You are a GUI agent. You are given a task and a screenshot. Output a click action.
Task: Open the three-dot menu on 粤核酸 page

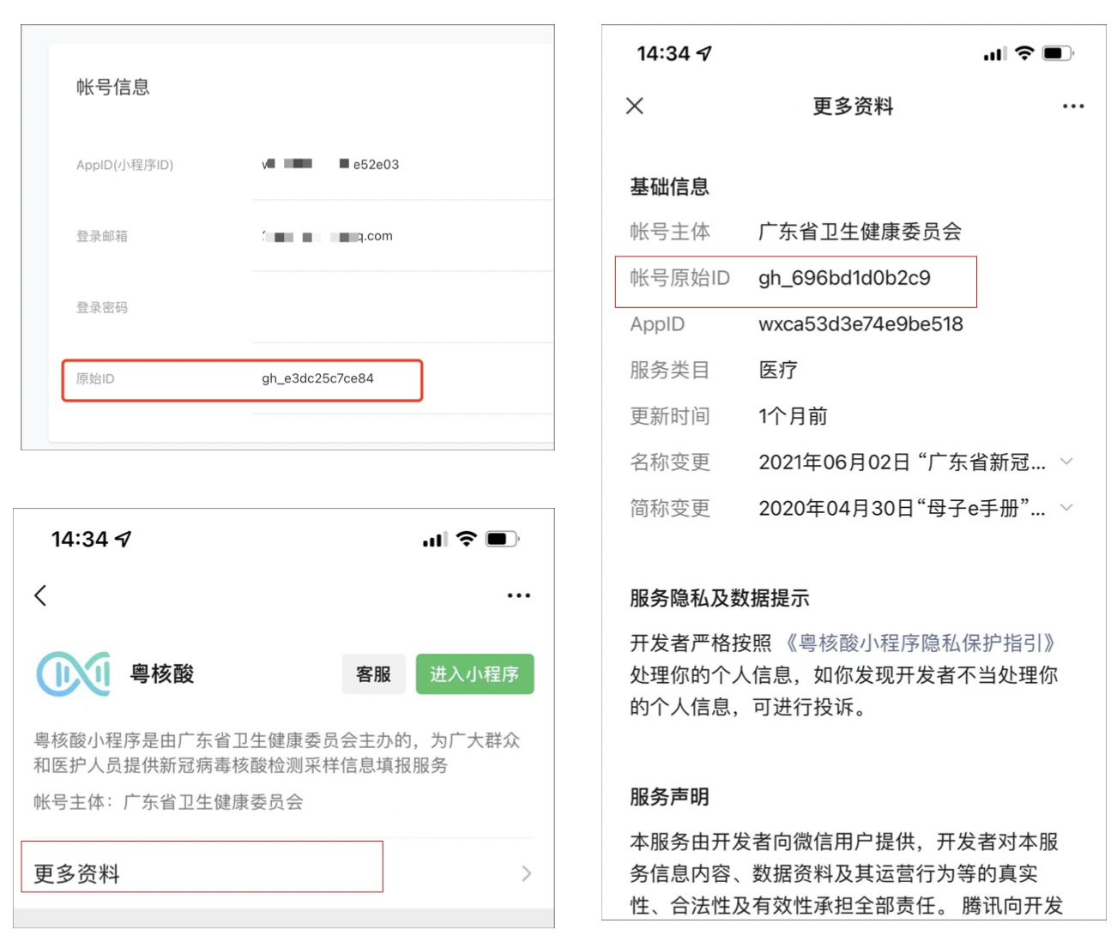click(518, 595)
